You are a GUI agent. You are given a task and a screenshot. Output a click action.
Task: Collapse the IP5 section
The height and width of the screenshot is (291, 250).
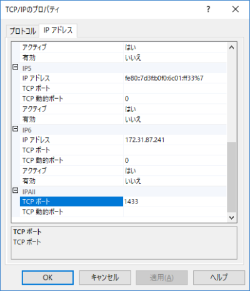(16, 67)
